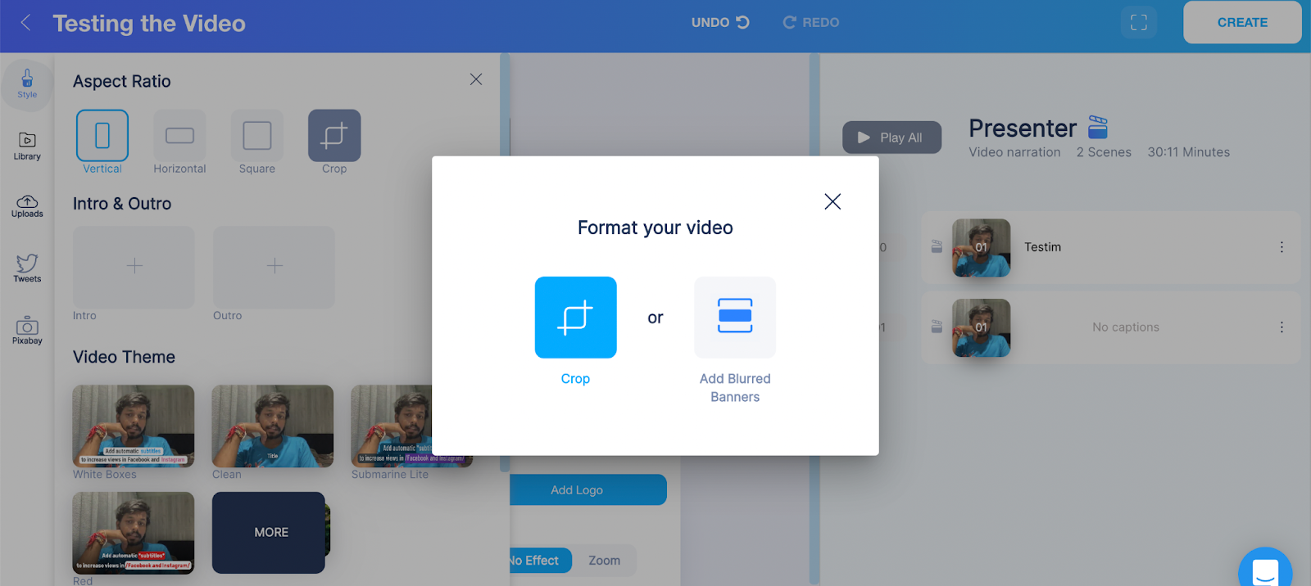Click the REDO button
The image size is (1311, 586).
[x=811, y=22]
